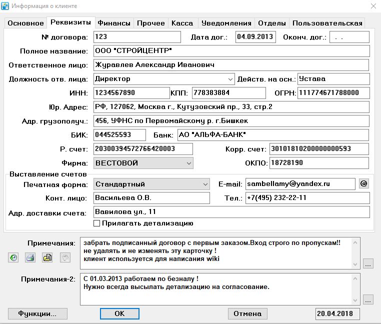Click the date field 20.04.2018 at bottom
Image resolution: width=381 pixels, height=324 pixels.
337,313
